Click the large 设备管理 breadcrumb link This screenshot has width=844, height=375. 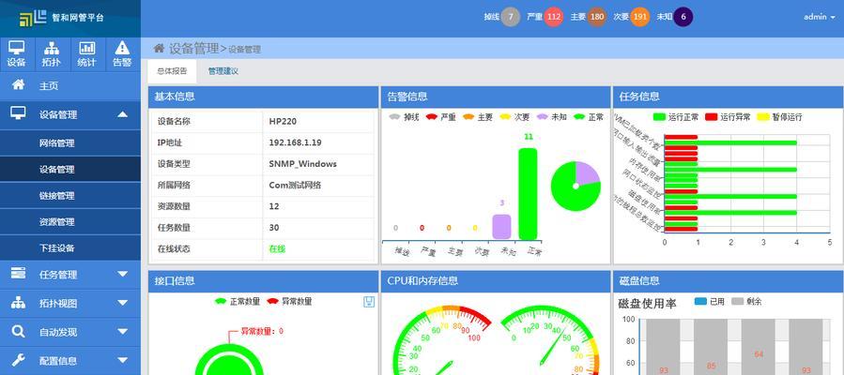coord(193,49)
